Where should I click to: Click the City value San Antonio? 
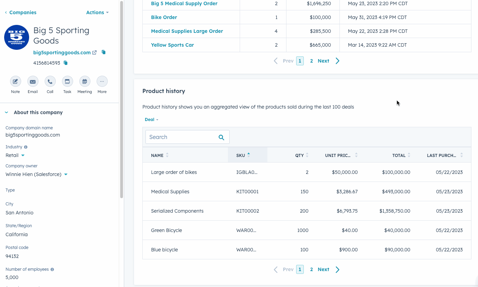coord(19,213)
